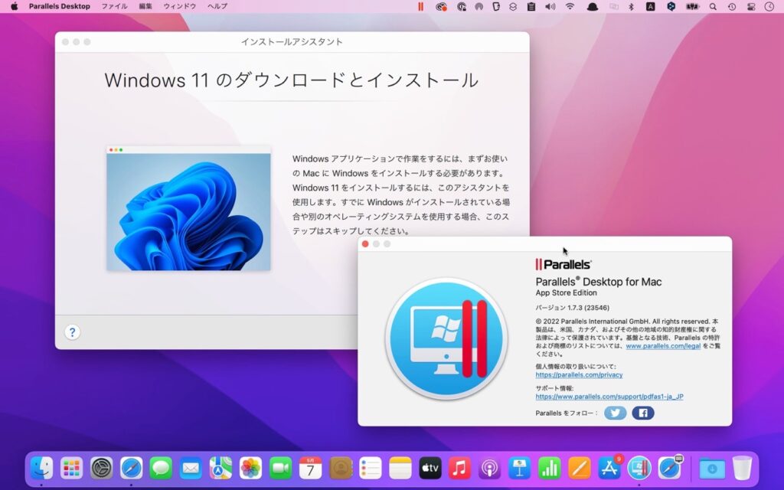Click the Wi-Fi icon in the menu bar
The image size is (784, 490).
pyautogui.click(x=569, y=6)
